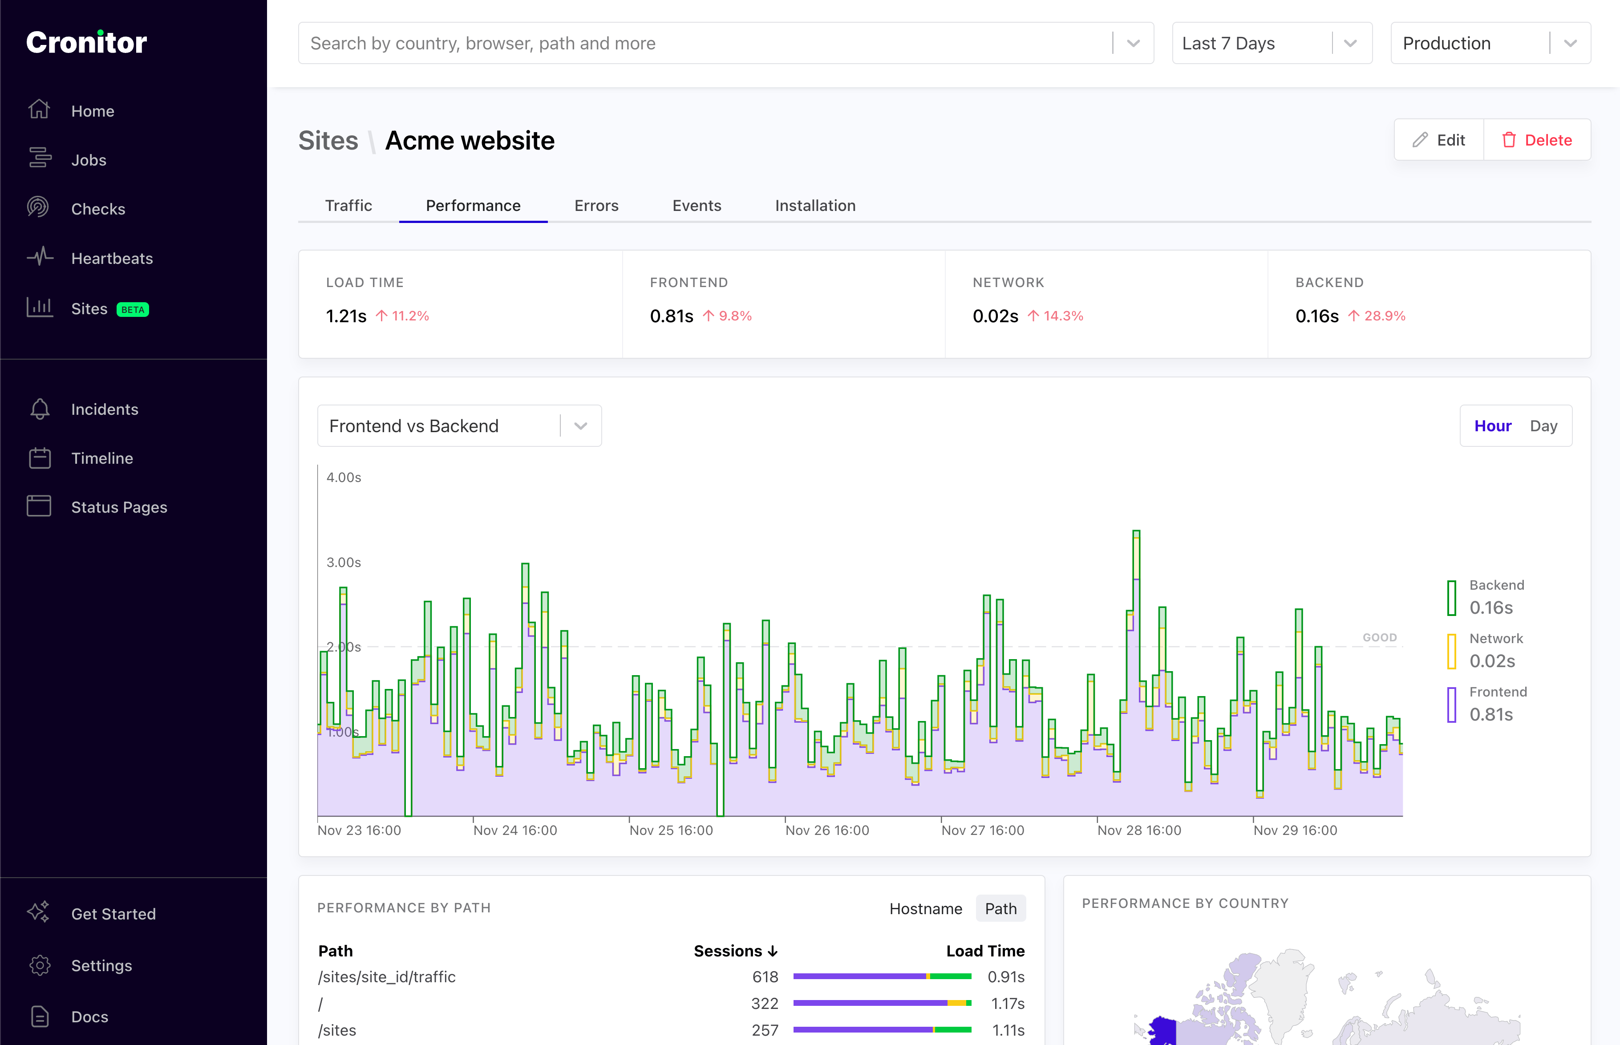The image size is (1620, 1045).
Task: Click the Sites bar chart icon
Action: (39, 308)
